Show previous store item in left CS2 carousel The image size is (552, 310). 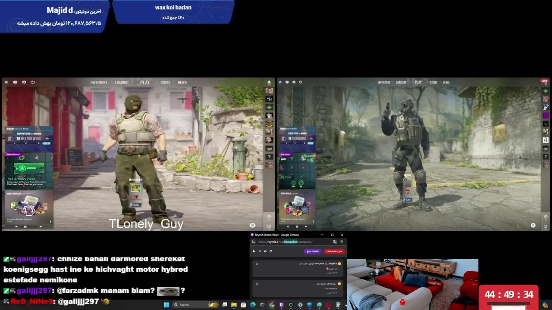click(16, 226)
